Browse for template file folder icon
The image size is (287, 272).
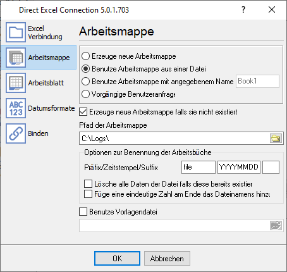point(276,226)
